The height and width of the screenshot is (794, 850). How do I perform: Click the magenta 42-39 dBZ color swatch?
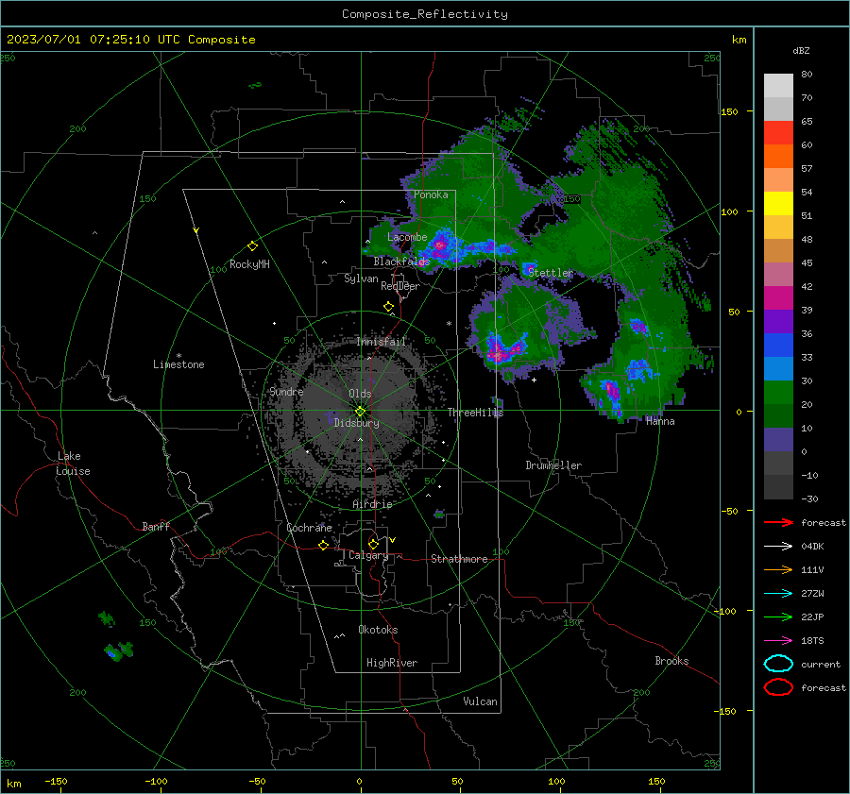(x=778, y=298)
